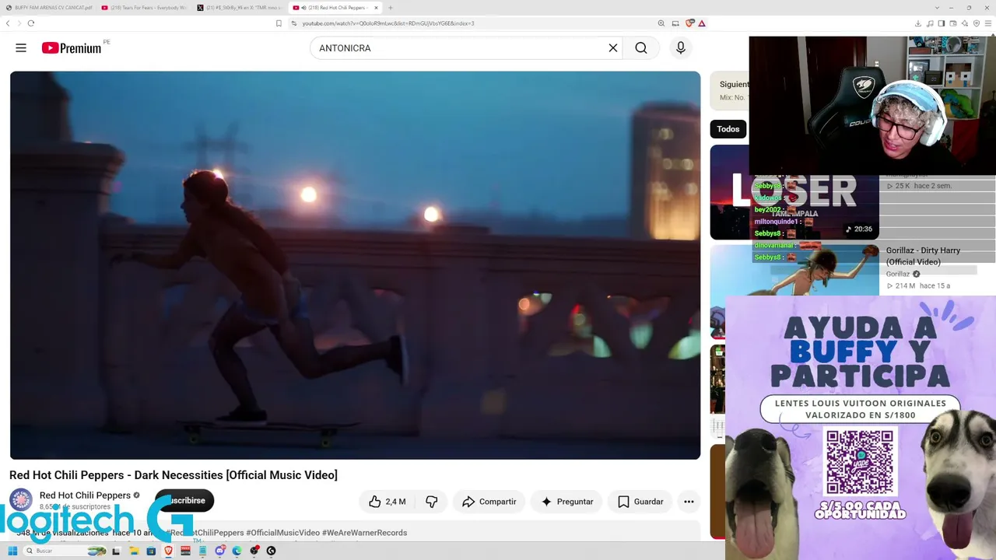This screenshot has width=996, height=560.
Task: Open the Brave Shields lion icon
Action: click(689, 23)
